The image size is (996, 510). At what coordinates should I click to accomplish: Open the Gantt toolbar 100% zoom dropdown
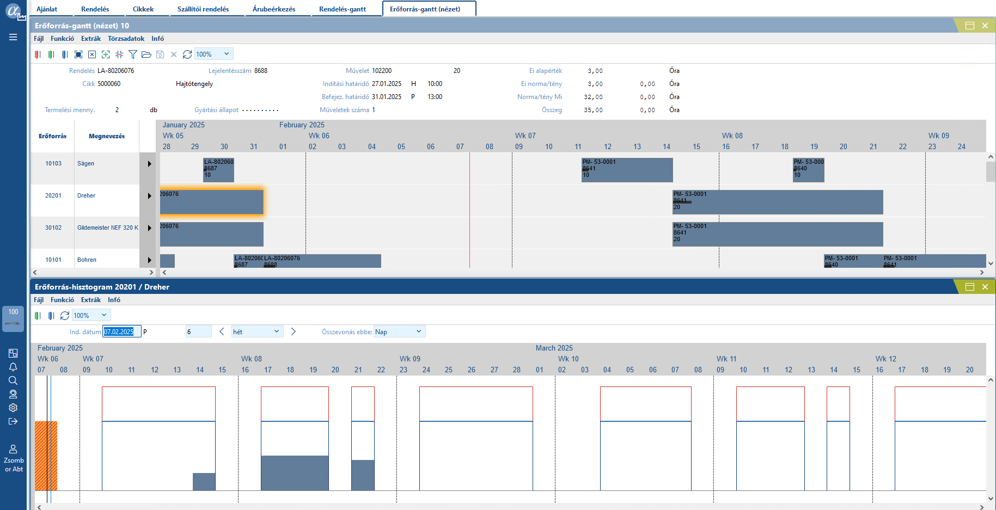click(227, 54)
